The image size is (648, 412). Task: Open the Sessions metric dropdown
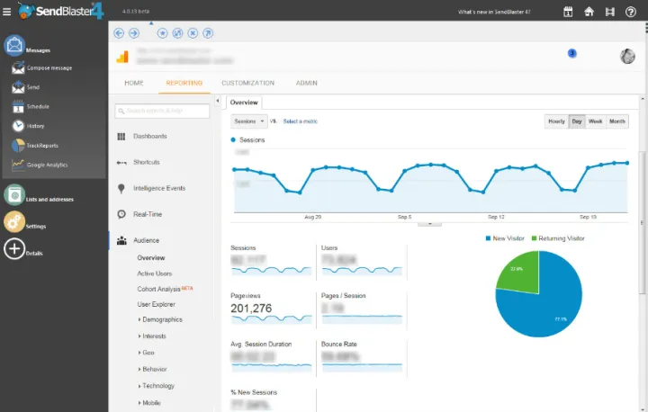[x=248, y=121]
